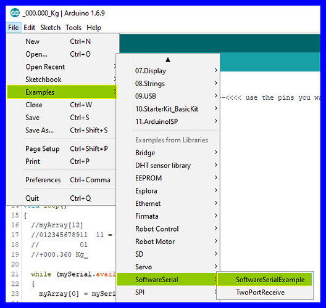Click code line 21 with while (mySerial

point(73,274)
